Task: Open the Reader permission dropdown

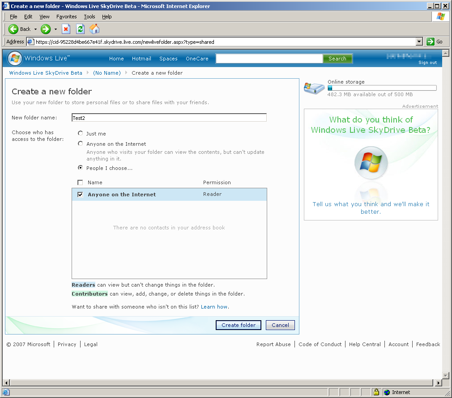Action: 212,194
